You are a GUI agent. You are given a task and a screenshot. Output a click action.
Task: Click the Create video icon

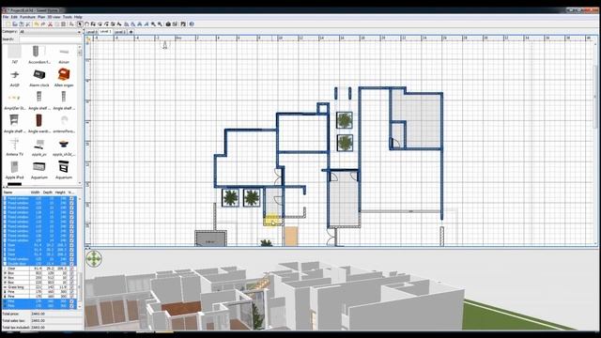[176, 23]
